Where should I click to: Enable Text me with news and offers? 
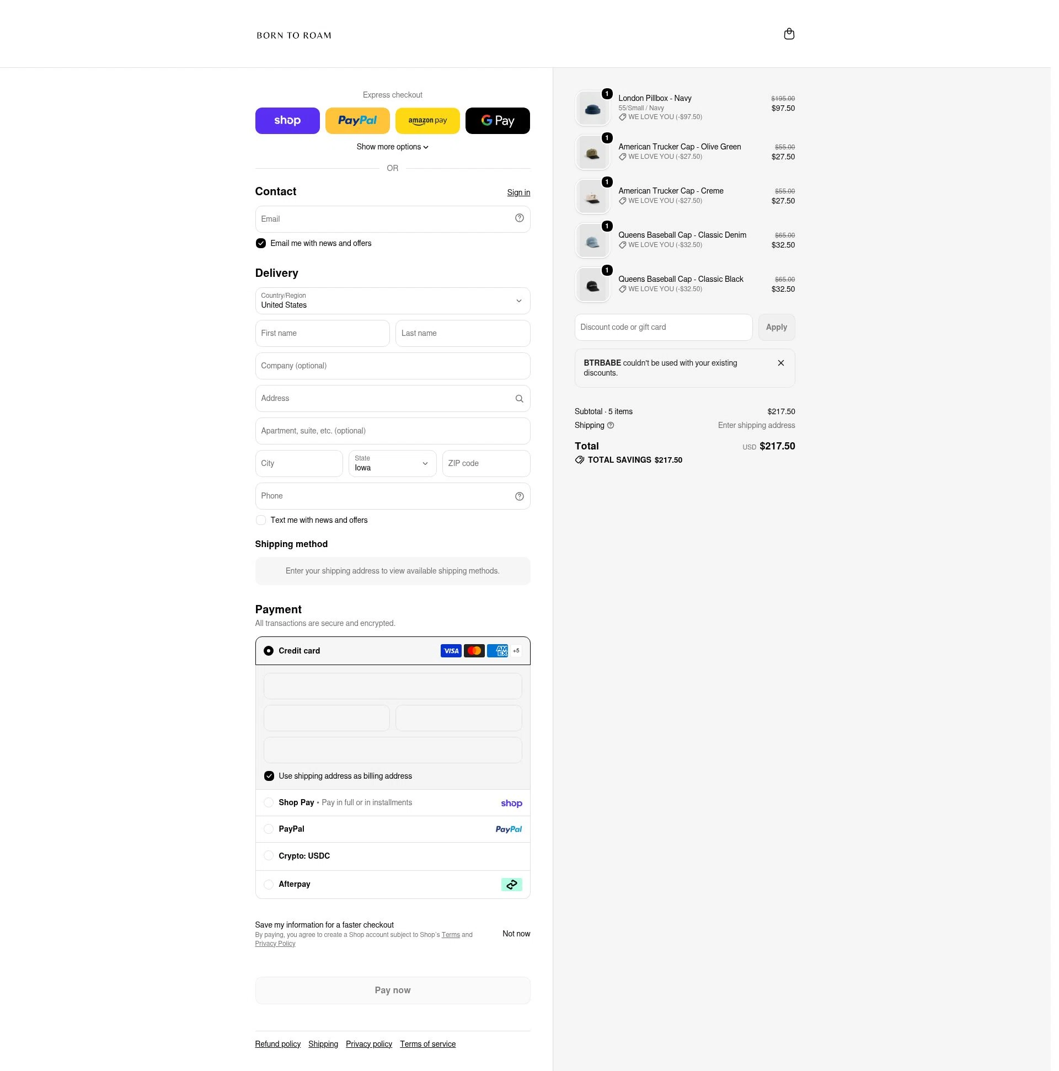(x=260, y=521)
